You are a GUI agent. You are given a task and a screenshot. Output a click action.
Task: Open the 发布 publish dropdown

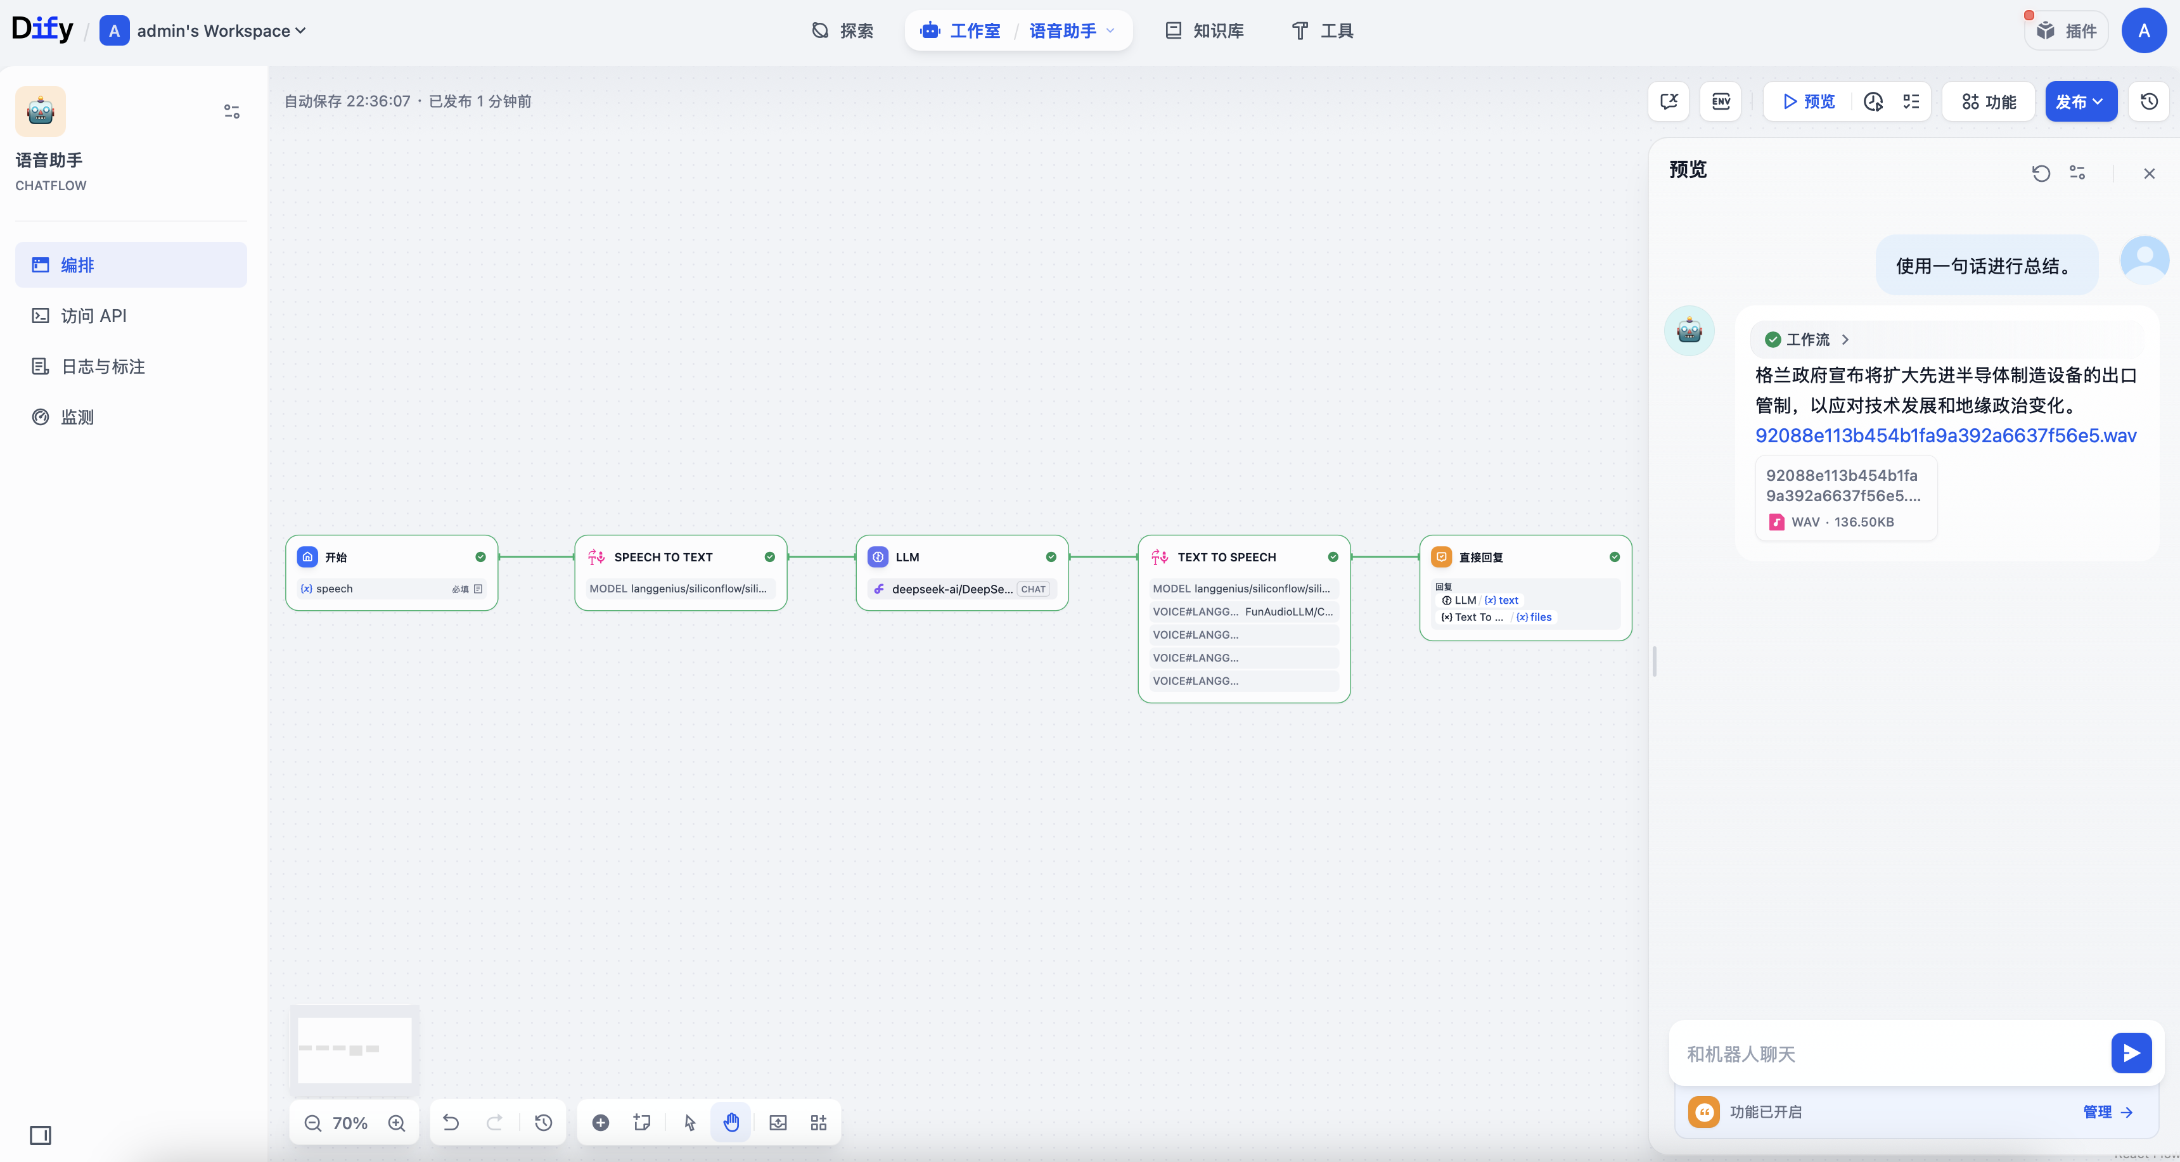[2080, 101]
